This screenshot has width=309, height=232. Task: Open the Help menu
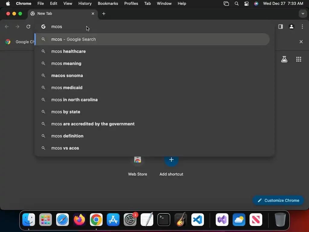point(182,4)
